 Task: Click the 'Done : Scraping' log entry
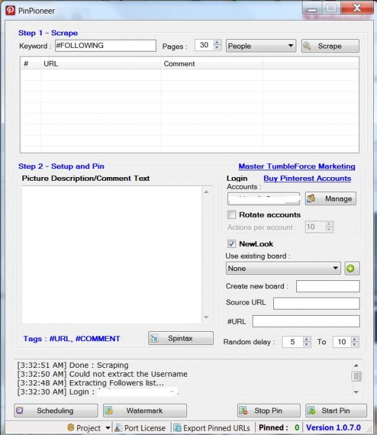click(73, 365)
